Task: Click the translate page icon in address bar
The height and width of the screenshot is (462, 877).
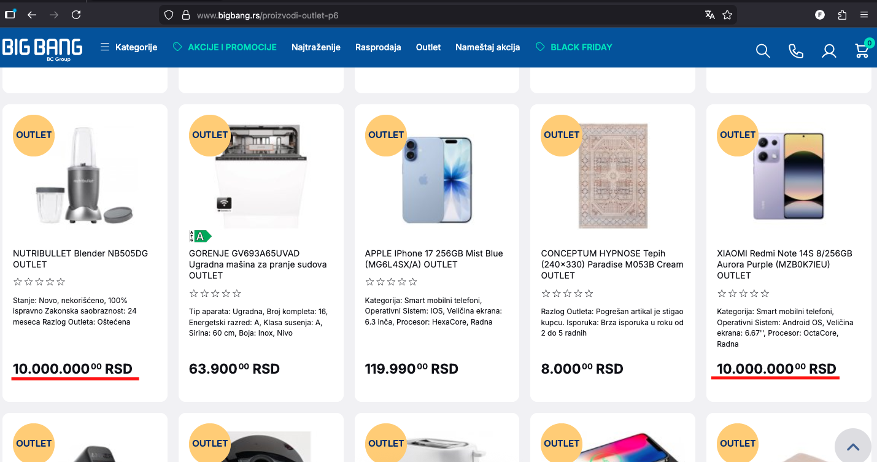Action: pyautogui.click(x=710, y=15)
